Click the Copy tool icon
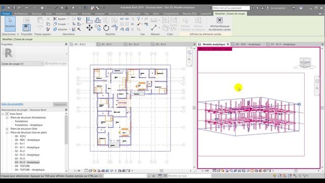Viewport: 325px width, 183px height. point(98,27)
